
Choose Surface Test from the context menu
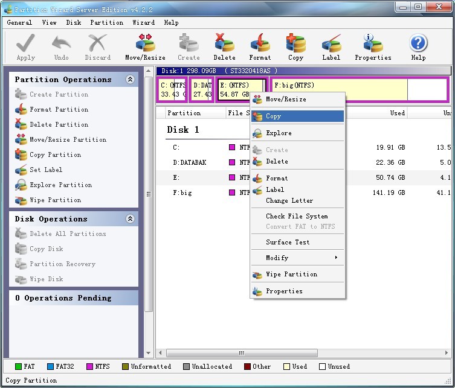coord(297,242)
